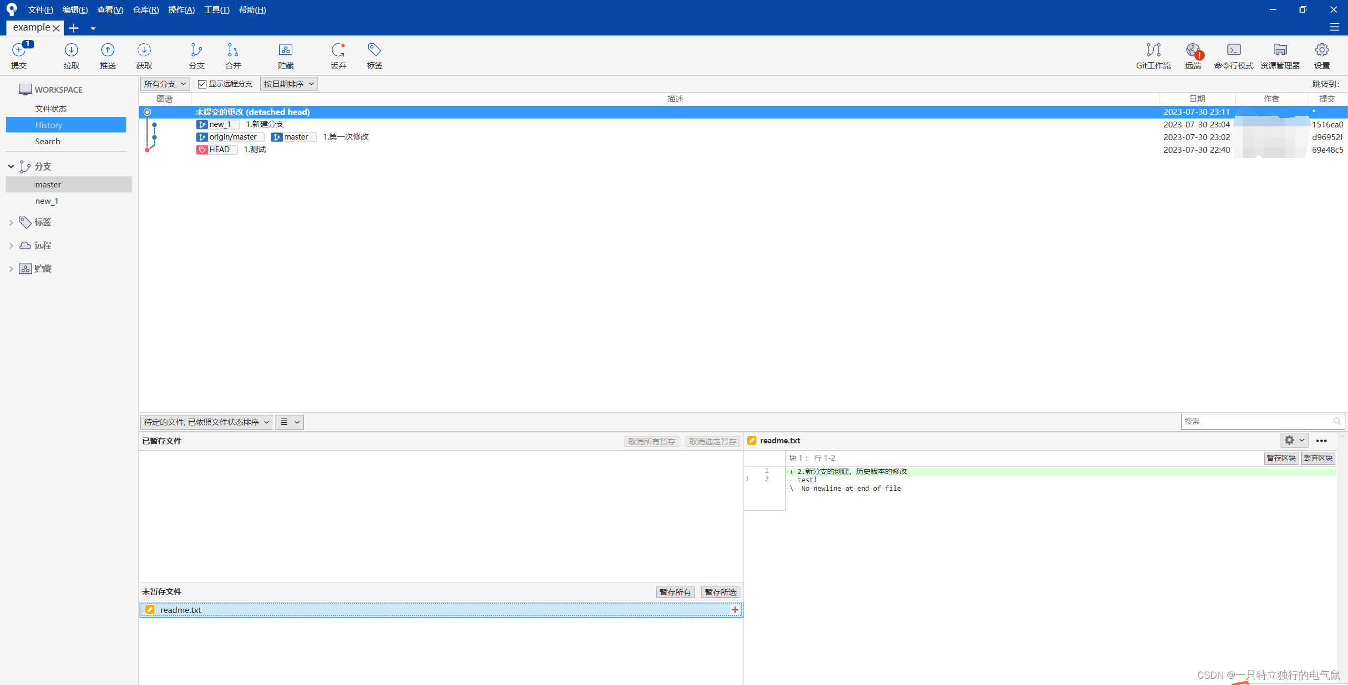Open the 工具(T) menu
Screen dimensions: 1348x685
pos(216,10)
